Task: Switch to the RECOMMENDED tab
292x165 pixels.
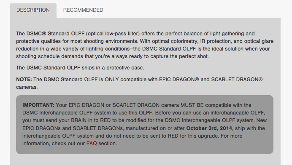Action: 83,10
